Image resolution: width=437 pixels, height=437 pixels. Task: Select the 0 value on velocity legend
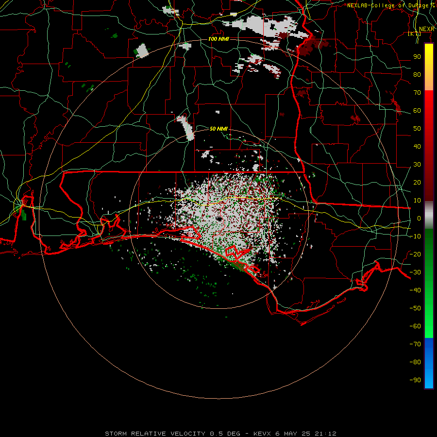coord(419,218)
